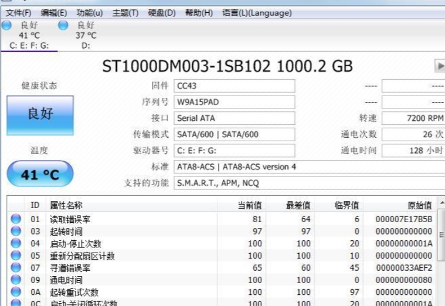Click status icon of 读取错误率 row
Screen dimensions: 445x306
point(16,219)
